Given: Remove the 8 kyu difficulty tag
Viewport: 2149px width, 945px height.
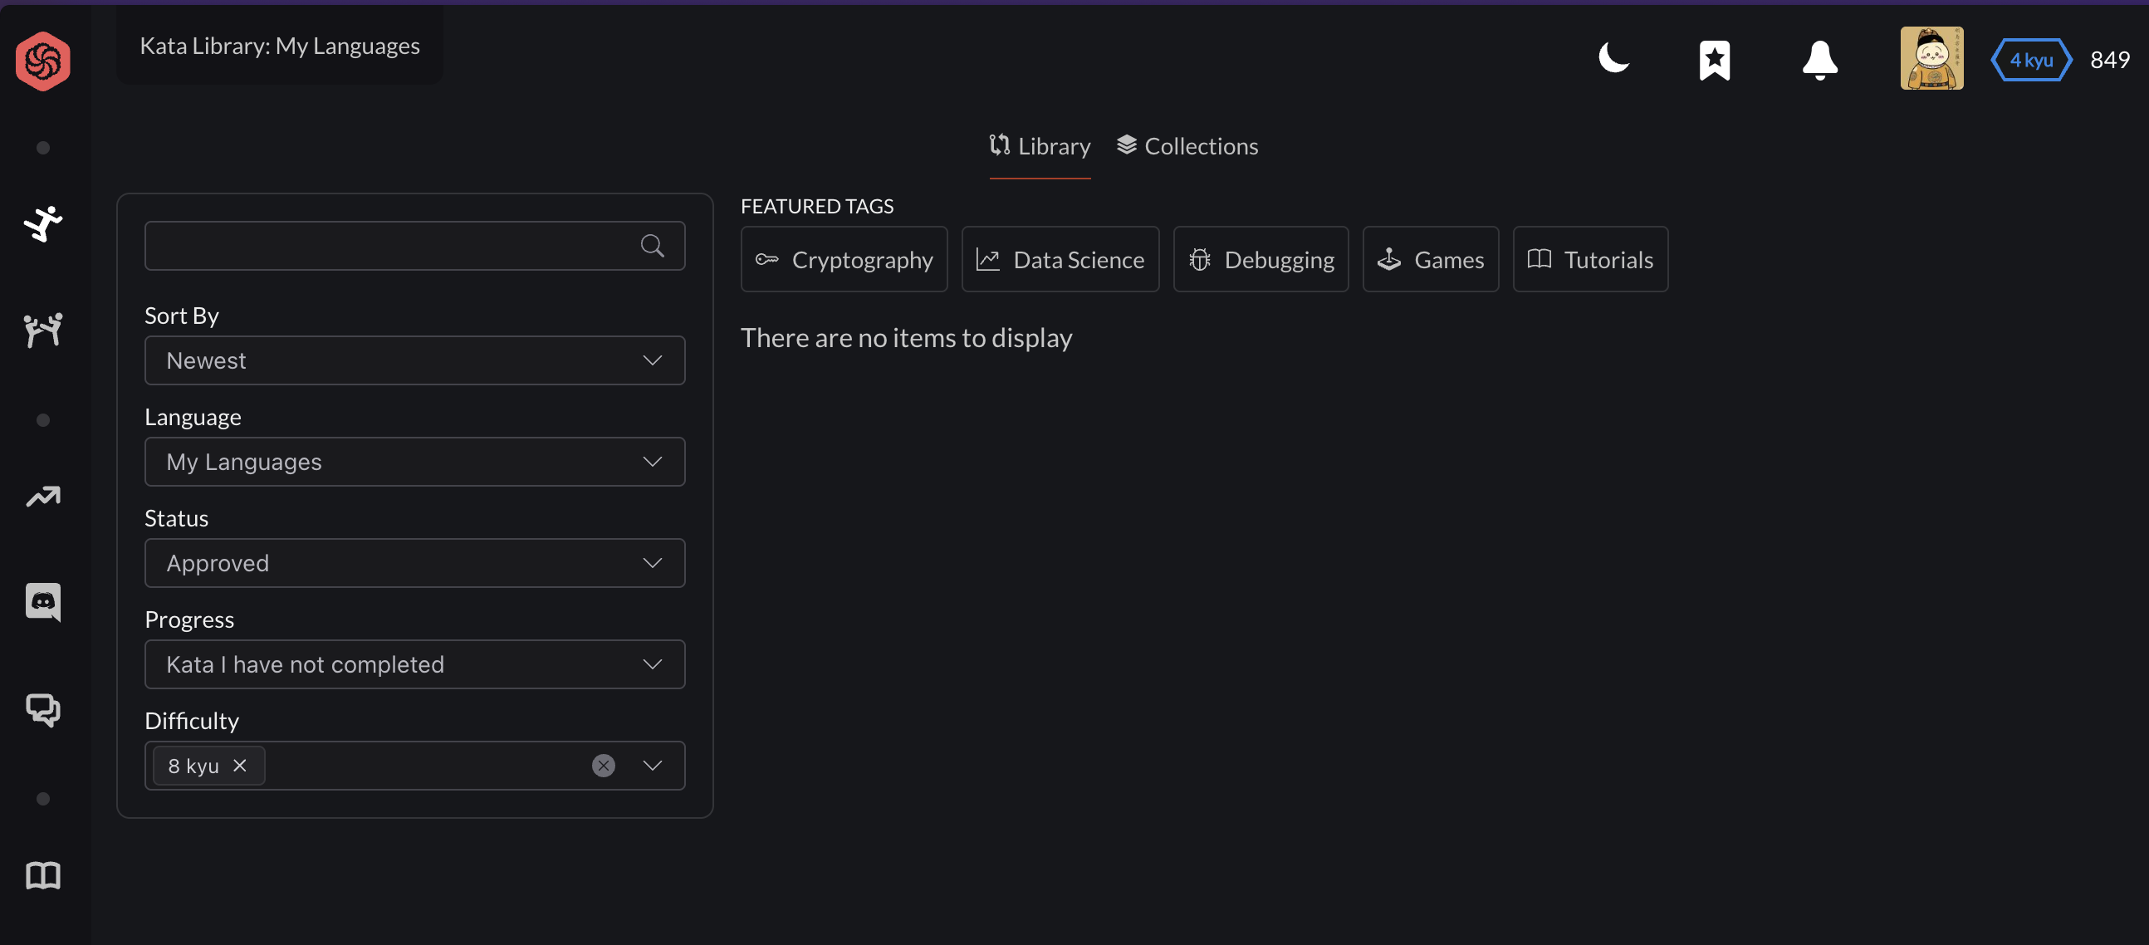Looking at the screenshot, I should point(239,766).
